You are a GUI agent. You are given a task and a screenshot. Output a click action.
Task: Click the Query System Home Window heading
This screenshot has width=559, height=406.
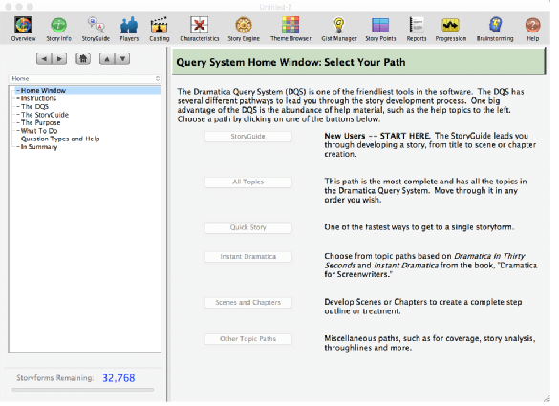click(290, 62)
